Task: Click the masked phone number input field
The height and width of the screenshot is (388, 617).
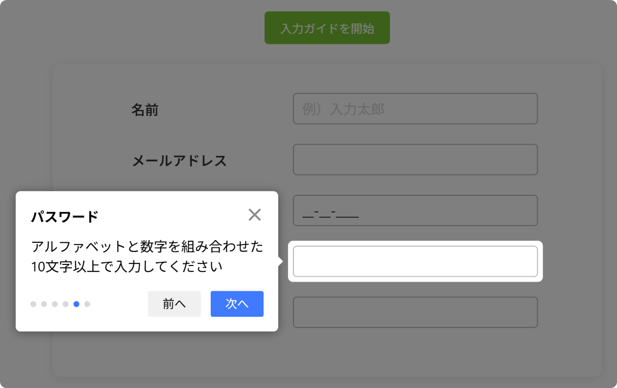Action: (415, 210)
